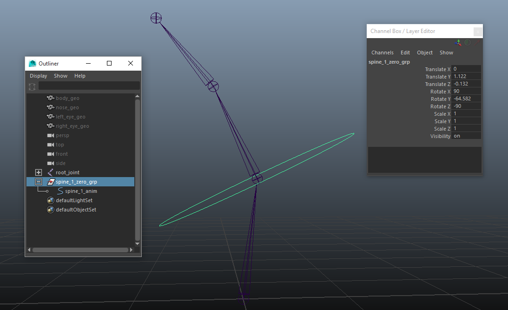Screen dimensions: 508x310
Task: Click the body_geo mesh icon in Outliner
Action: tap(51, 98)
